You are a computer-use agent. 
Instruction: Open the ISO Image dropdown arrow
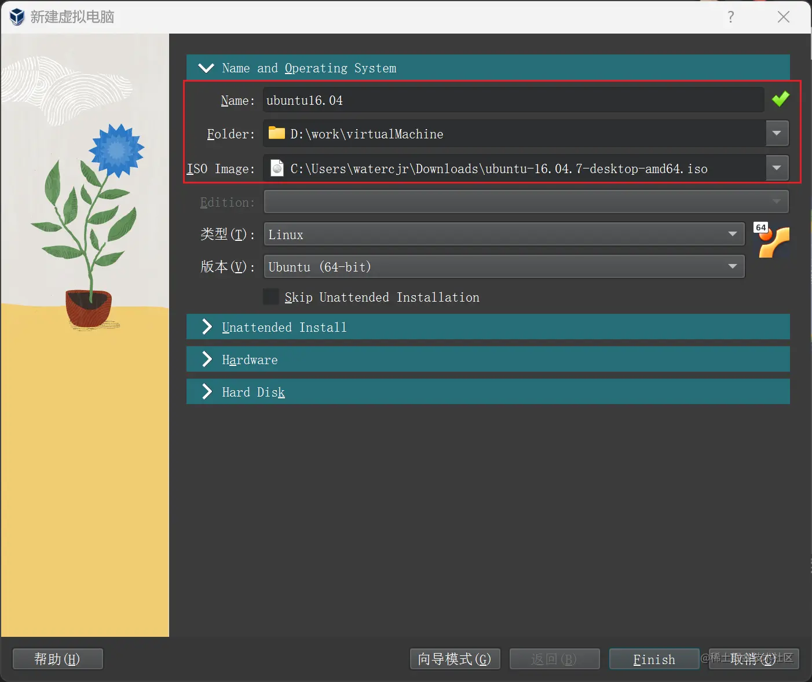pyautogui.click(x=777, y=168)
